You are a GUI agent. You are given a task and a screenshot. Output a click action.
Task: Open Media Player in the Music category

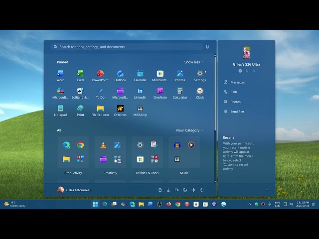(191, 145)
